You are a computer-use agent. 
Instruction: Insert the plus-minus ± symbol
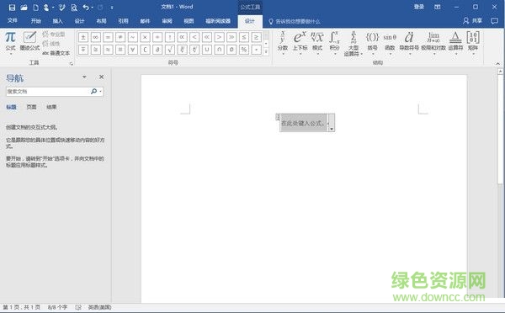[x=83, y=37]
